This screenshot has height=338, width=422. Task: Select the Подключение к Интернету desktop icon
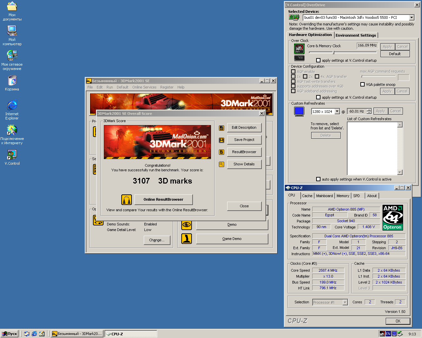[x=12, y=130]
